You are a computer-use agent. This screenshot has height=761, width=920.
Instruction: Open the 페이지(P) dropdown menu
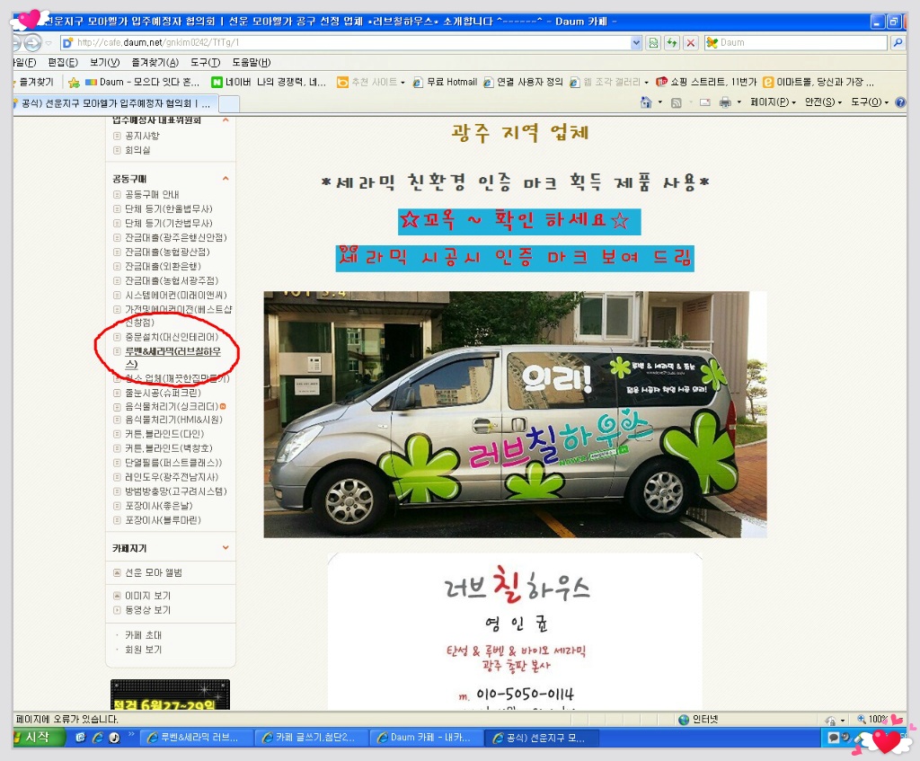click(773, 102)
